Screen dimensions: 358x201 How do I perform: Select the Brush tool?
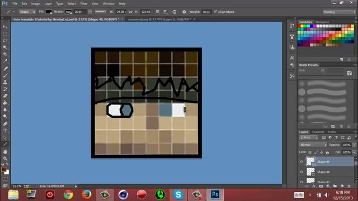pyautogui.click(x=5, y=75)
